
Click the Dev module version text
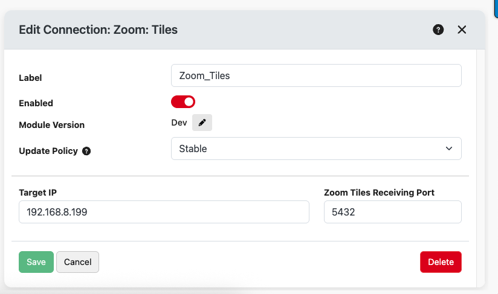click(179, 123)
